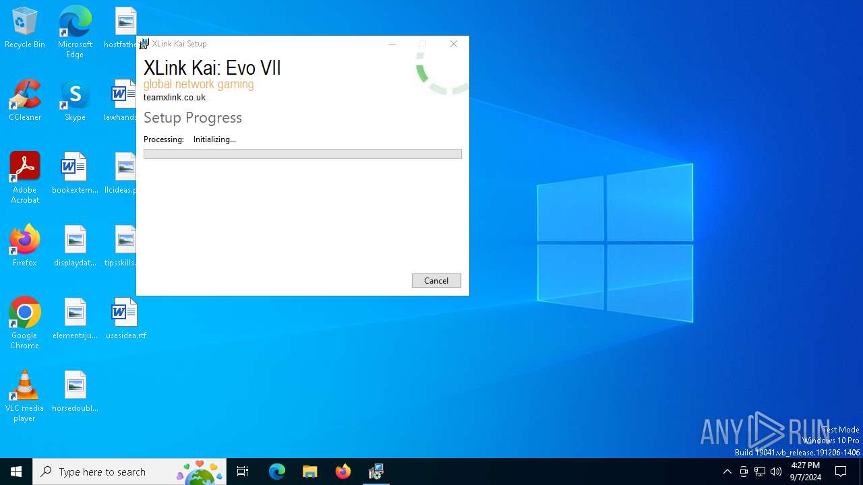
Task: Select the Adobe Acrobat desktop icon
Action: pyautogui.click(x=25, y=178)
